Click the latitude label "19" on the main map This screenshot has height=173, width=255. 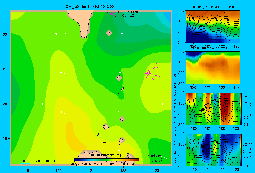click(x=5, y=138)
